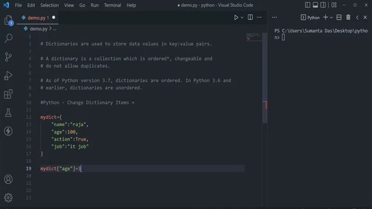Open the View menu
Screen dimensions: 372x209
click(x=69, y=5)
